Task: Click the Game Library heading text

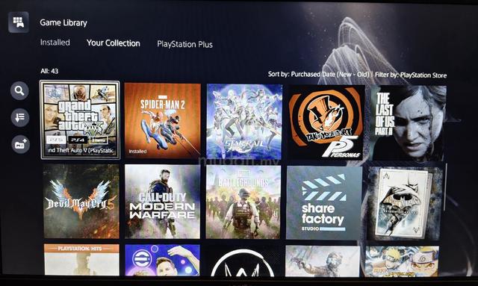Action: [63, 22]
